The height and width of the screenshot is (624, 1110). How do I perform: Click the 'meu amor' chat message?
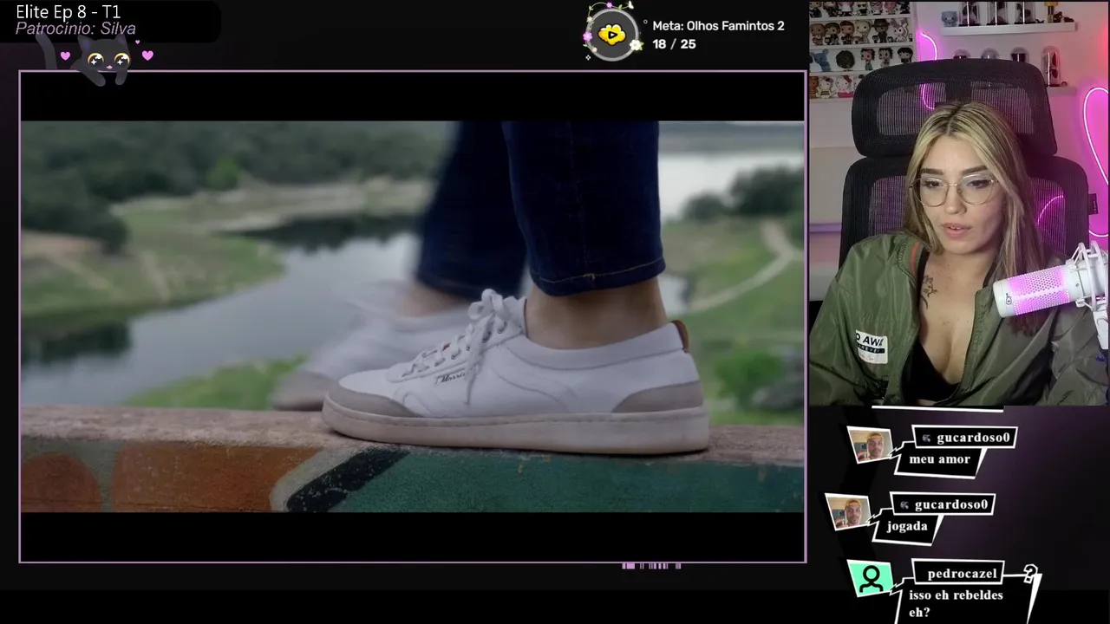click(x=939, y=459)
